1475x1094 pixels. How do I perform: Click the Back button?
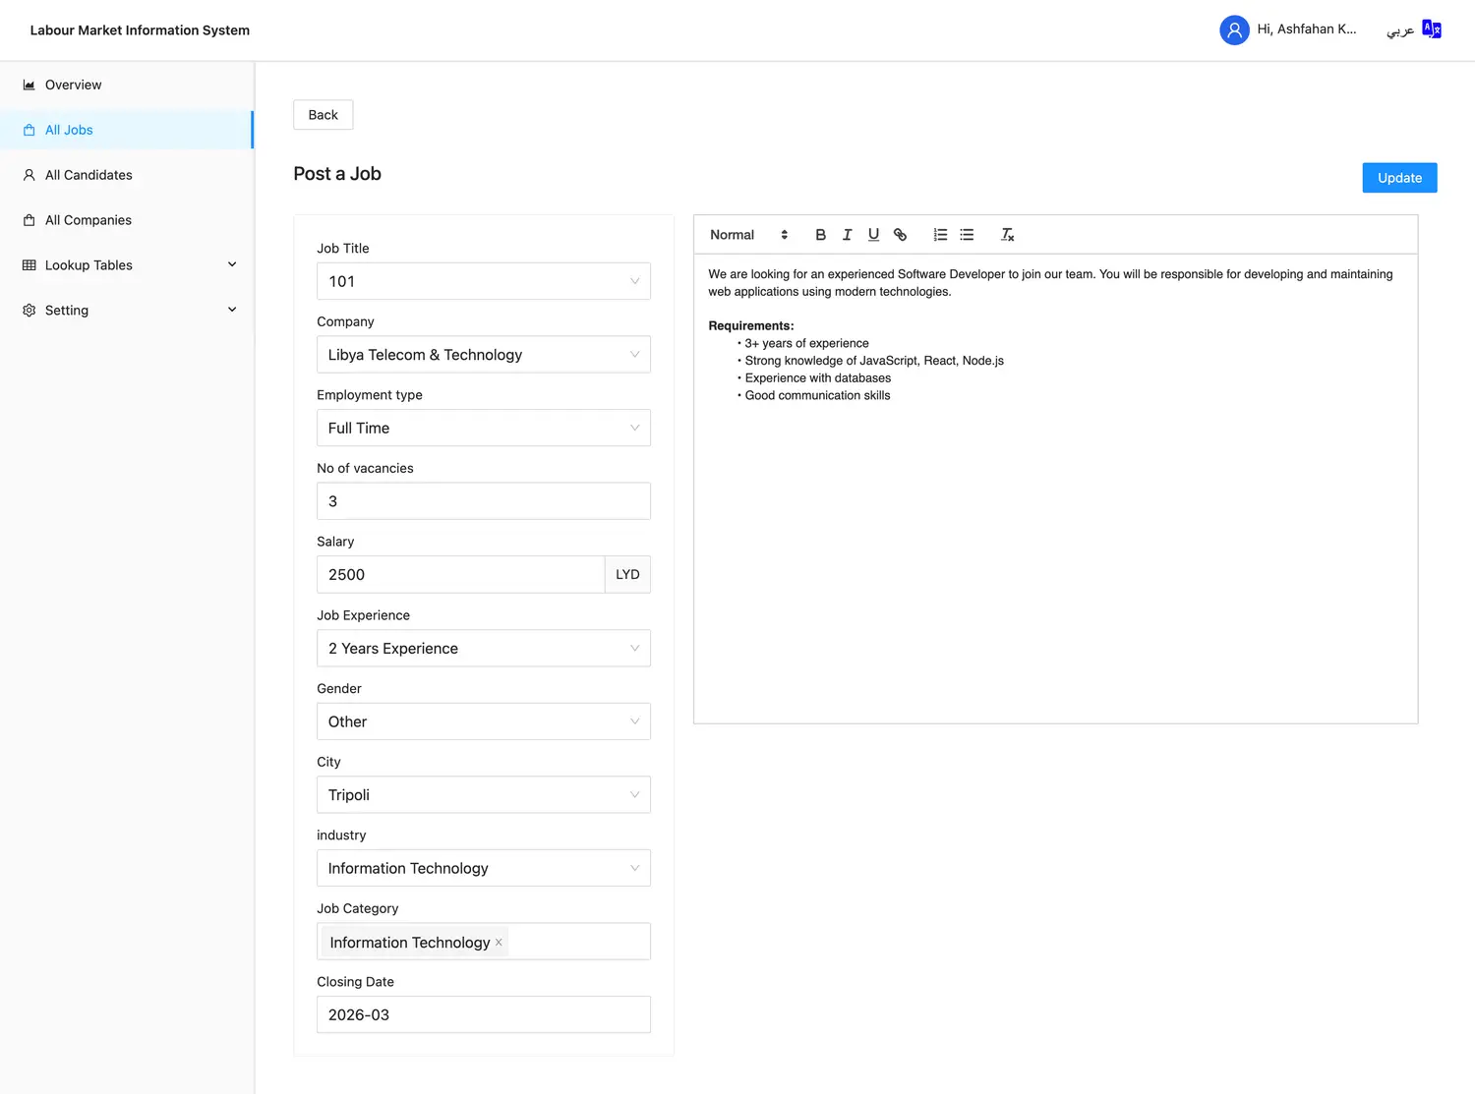coord(323,115)
